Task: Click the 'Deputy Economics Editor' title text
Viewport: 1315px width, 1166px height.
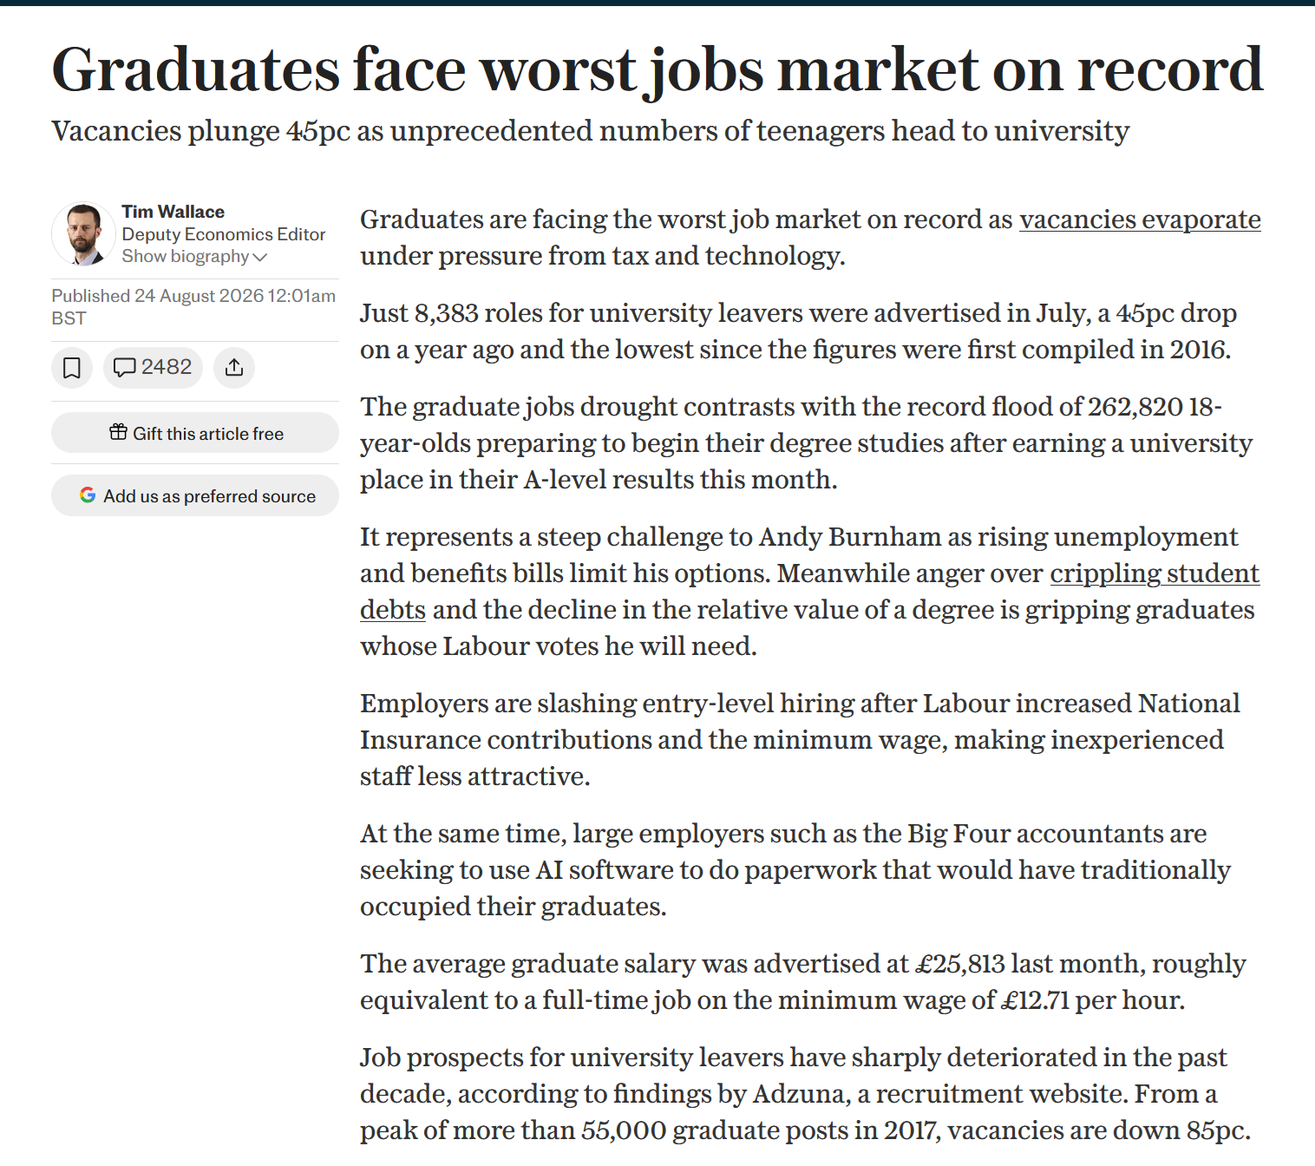Action: tap(224, 234)
